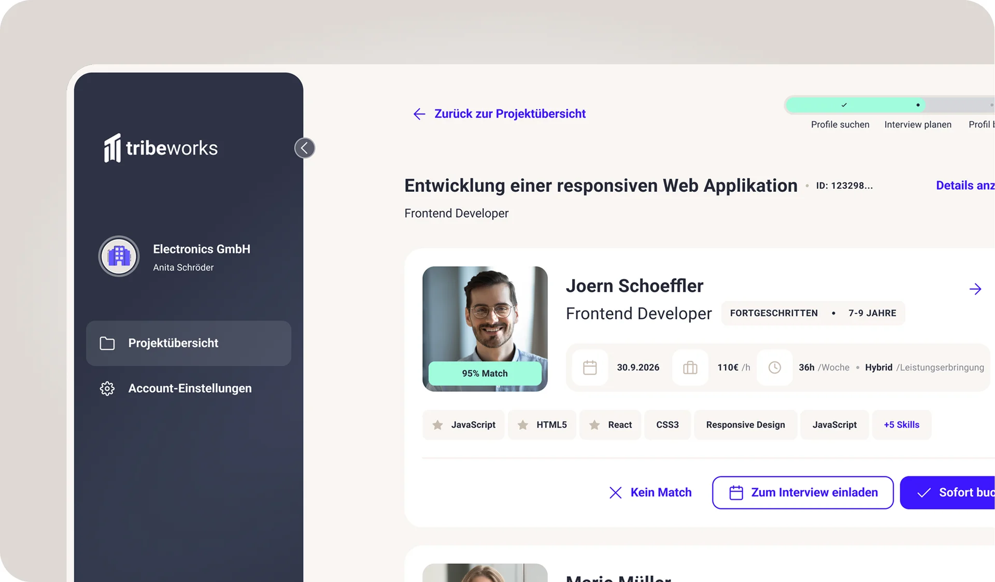The image size is (995, 582).
Task: Click the starred JavaScript skill tag
Action: pyautogui.click(x=463, y=425)
